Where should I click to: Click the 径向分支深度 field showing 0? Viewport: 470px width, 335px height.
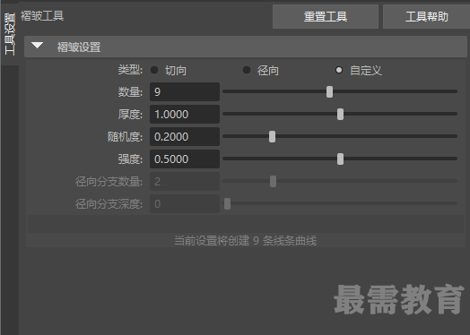(x=185, y=204)
